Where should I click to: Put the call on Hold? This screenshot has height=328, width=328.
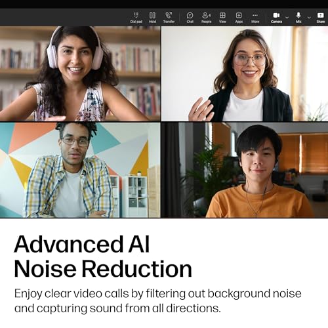click(x=152, y=18)
